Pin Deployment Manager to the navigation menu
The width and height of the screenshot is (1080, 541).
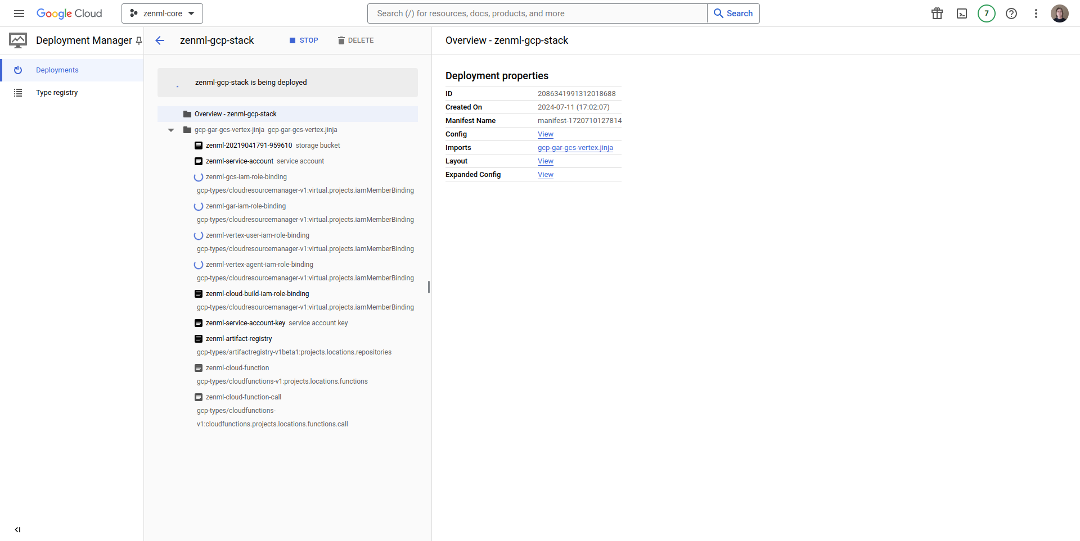point(139,40)
